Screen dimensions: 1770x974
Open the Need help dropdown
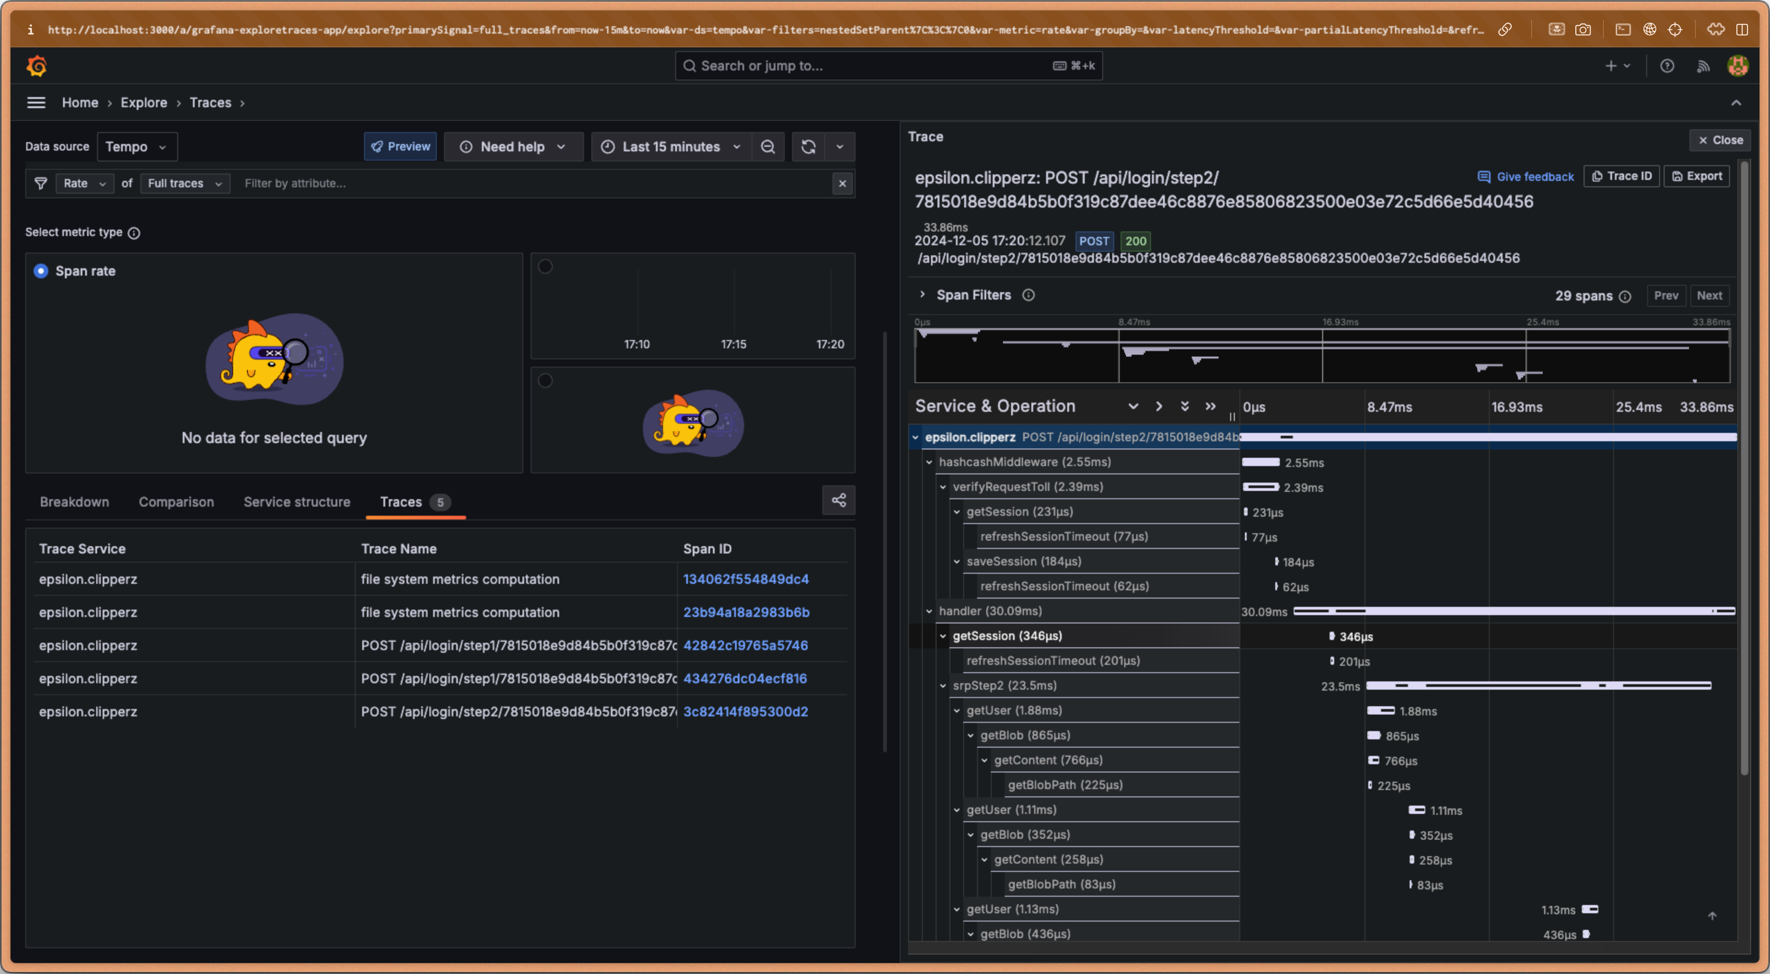click(x=513, y=146)
